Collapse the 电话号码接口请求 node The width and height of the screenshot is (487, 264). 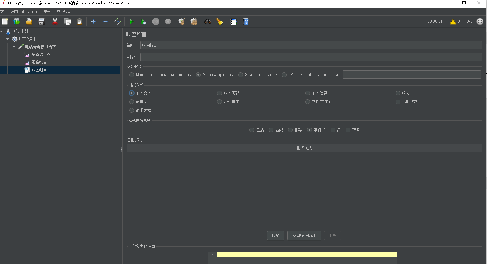tap(14, 47)
